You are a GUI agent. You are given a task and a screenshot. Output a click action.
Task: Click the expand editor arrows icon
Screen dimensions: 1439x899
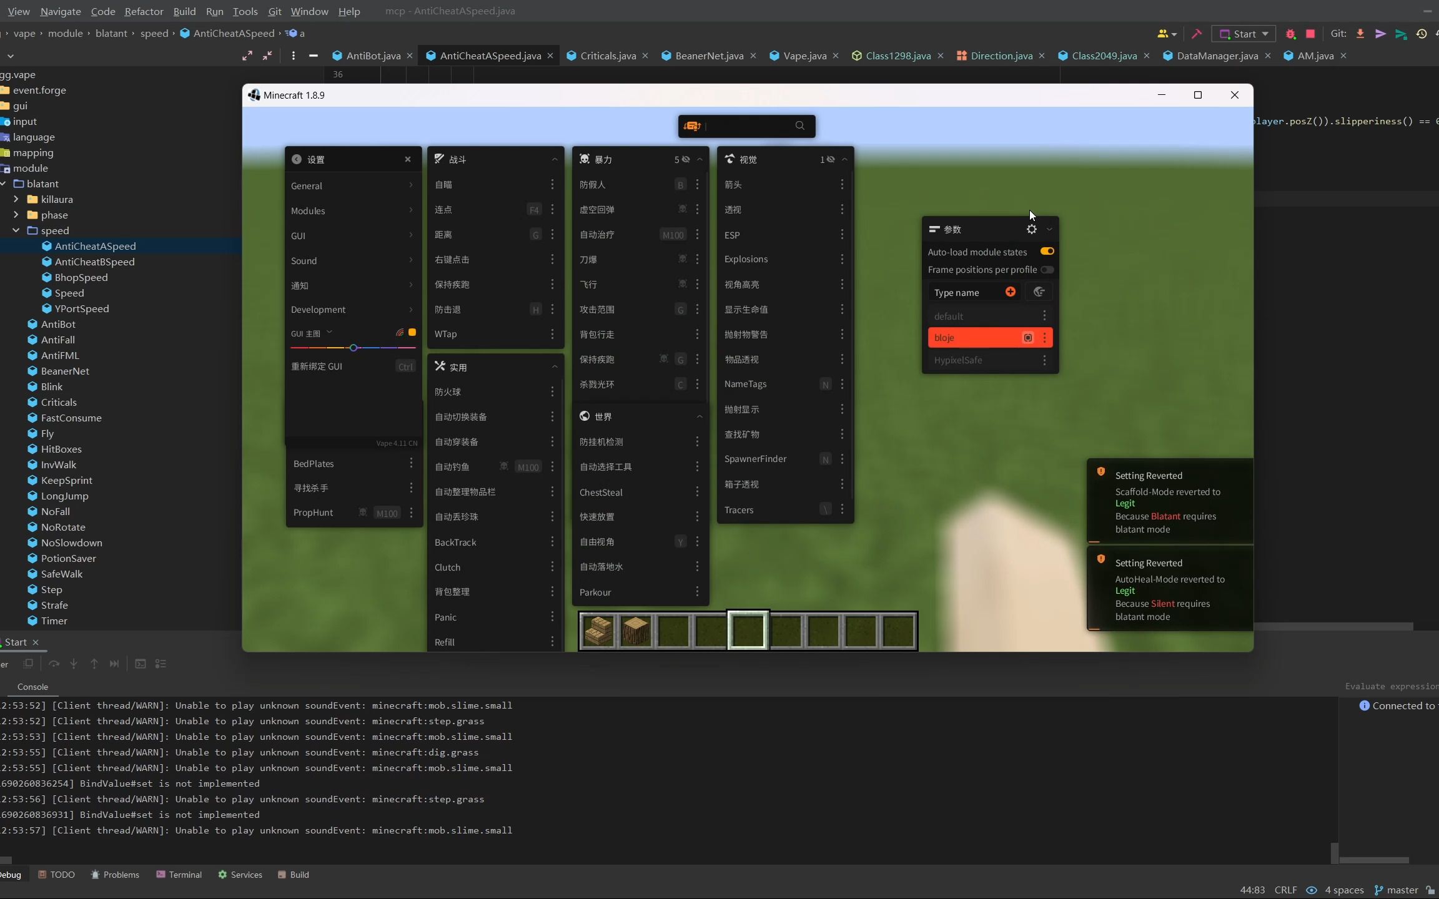(x=247, y=56)
